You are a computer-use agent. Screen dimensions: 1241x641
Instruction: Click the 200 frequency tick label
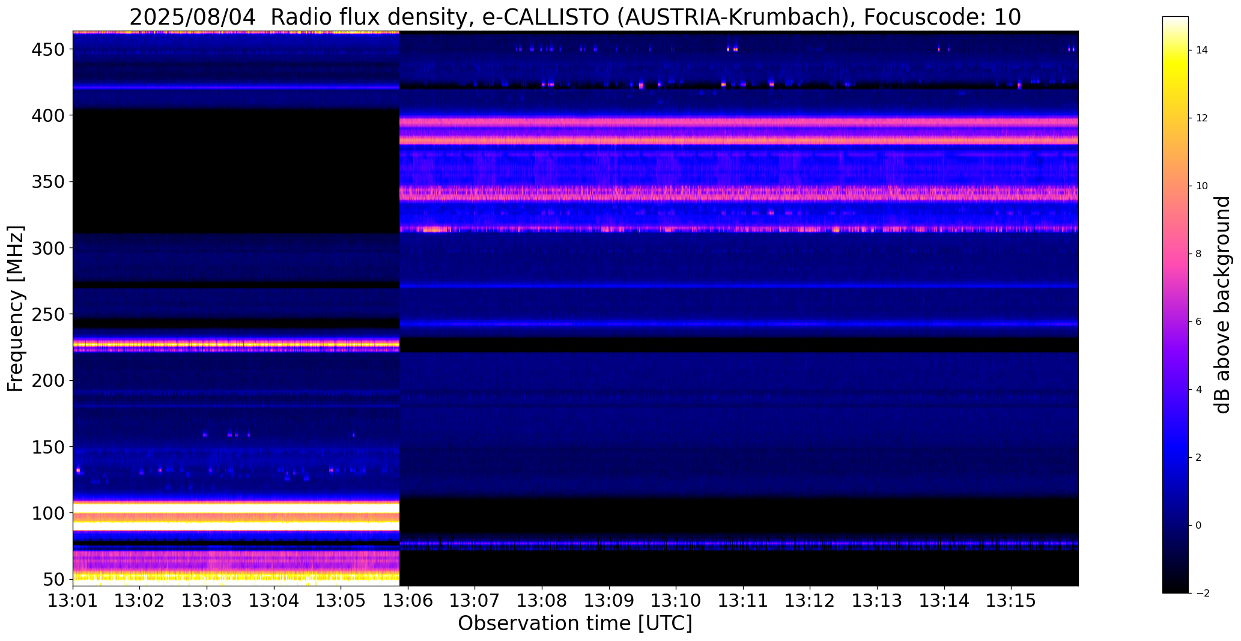click(x=47, y=381)
